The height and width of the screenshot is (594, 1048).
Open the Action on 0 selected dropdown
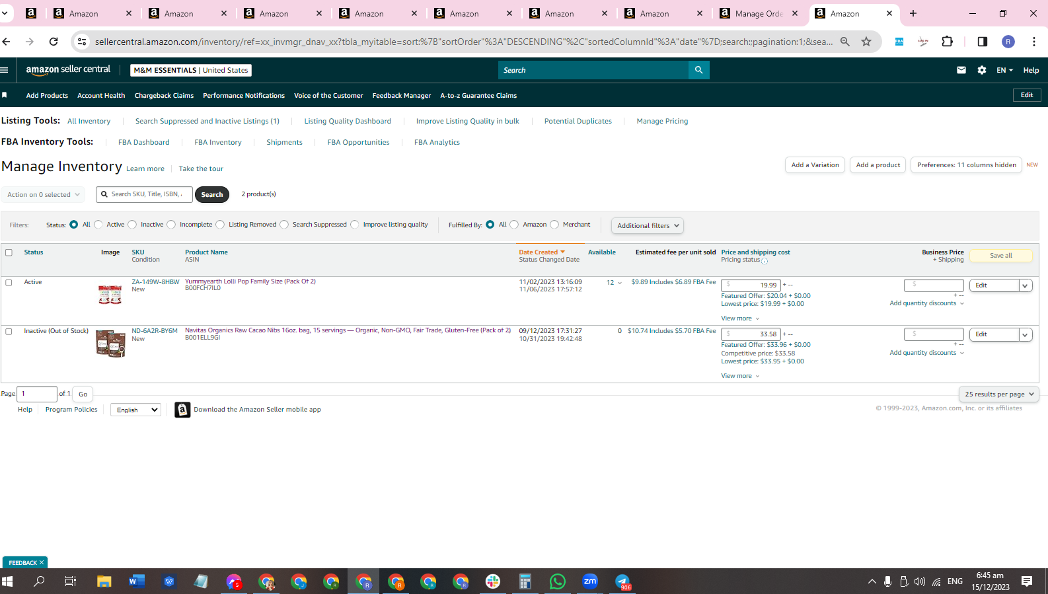coord(44,195)
